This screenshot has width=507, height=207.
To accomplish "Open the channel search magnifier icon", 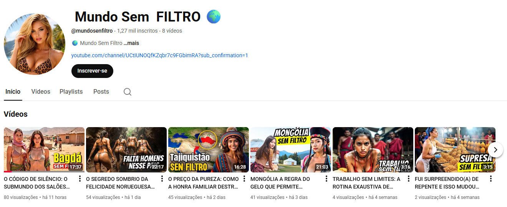I will (x=128, y=92).
